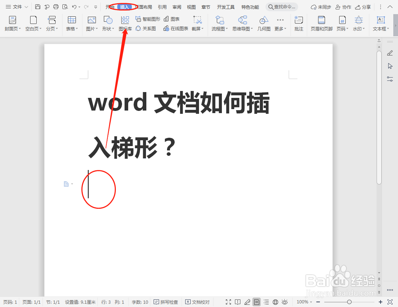
Task: Switch to page layout view button
Action: [257, 302]
